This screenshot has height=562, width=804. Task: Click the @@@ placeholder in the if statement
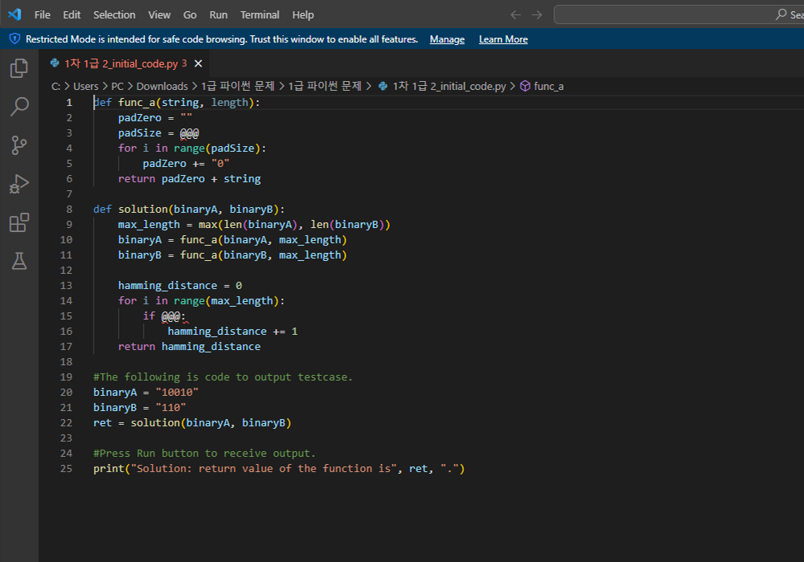tap(170, 316)
